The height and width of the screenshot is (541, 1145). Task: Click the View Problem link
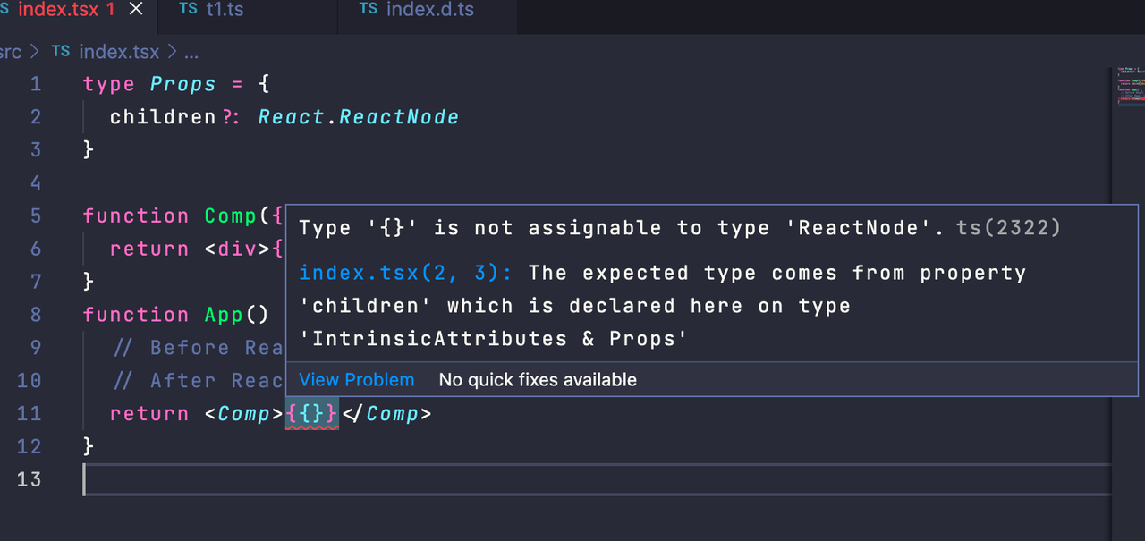click(x=356, y=380)
